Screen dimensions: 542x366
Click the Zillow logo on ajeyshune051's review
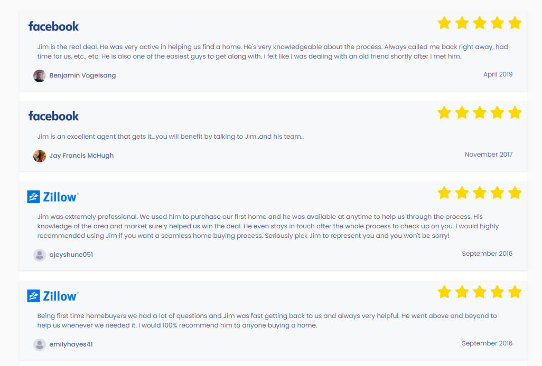click(x=53, y=197)
